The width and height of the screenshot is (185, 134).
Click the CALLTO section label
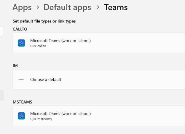[x=20, y=29]
